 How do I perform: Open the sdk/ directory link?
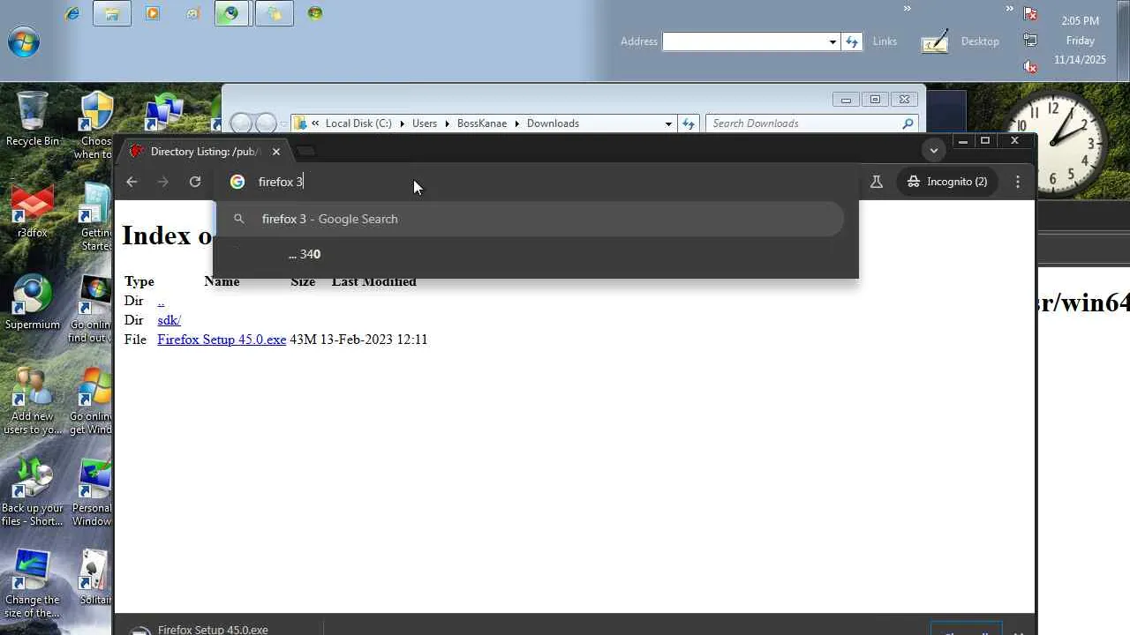click(169, 320)
